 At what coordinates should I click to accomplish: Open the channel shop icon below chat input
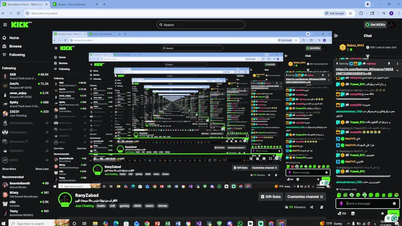353,213
